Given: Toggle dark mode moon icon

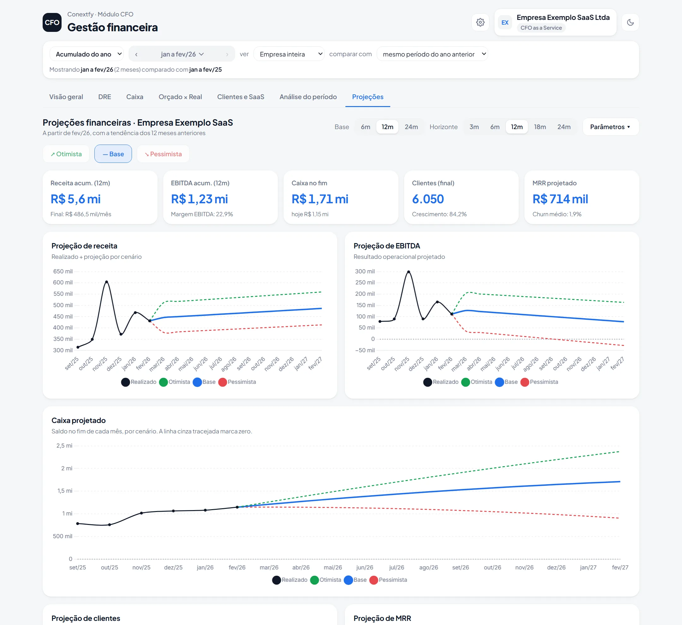Looking at the screenshot, I should coord(630,22).
